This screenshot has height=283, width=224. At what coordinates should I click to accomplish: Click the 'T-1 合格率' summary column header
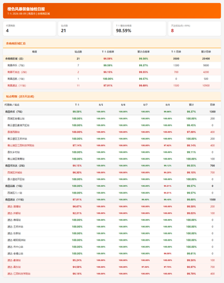click(x=108, y=52)
